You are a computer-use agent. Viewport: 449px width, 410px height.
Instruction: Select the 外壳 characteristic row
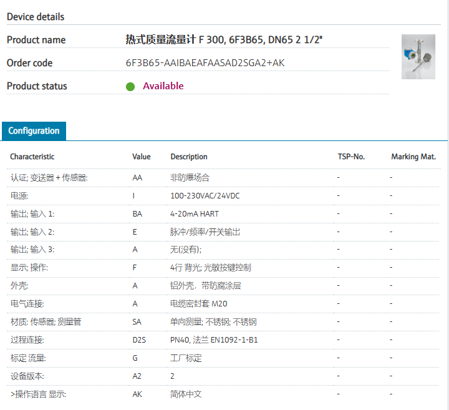[x=20, y=286]
